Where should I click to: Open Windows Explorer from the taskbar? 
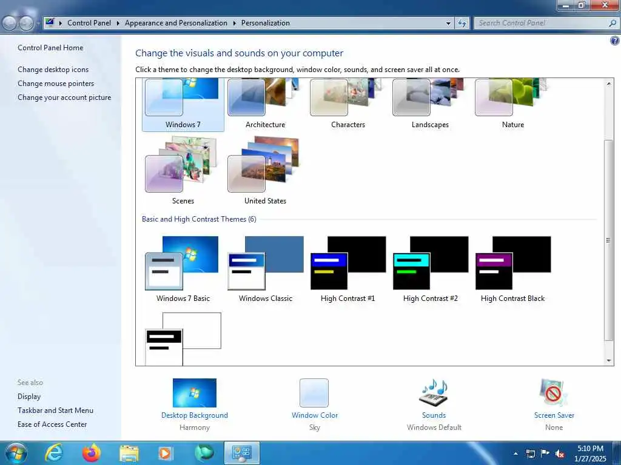click(129, 453)
